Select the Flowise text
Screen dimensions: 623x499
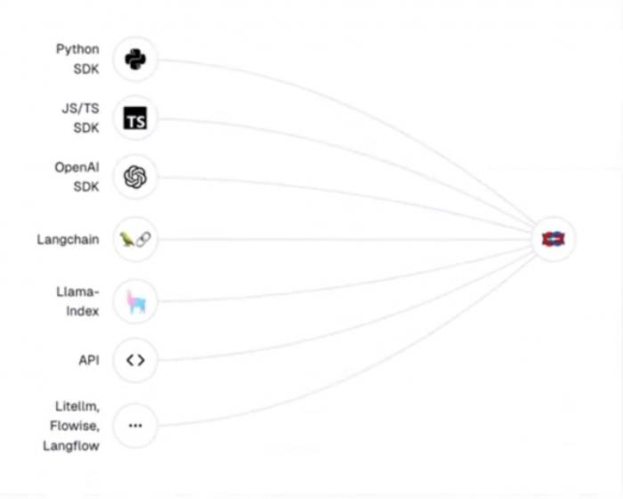(x=75, y=426)
